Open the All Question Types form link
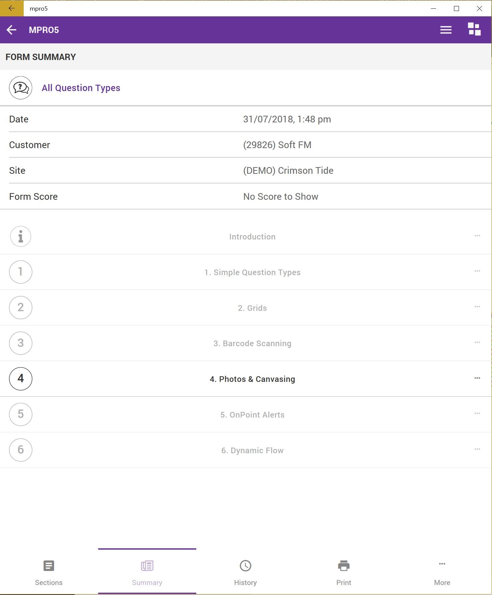The image size is (492, 595). (x=81, y=88)
